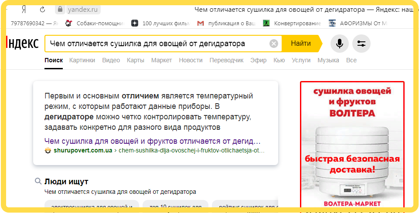This screenshot has width=419, height=213.
Task: Click the padlock site security icon
Action: coord(60,10)
